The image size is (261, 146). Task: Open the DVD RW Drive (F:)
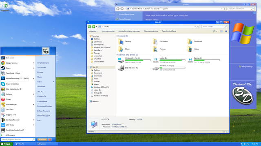128,68
